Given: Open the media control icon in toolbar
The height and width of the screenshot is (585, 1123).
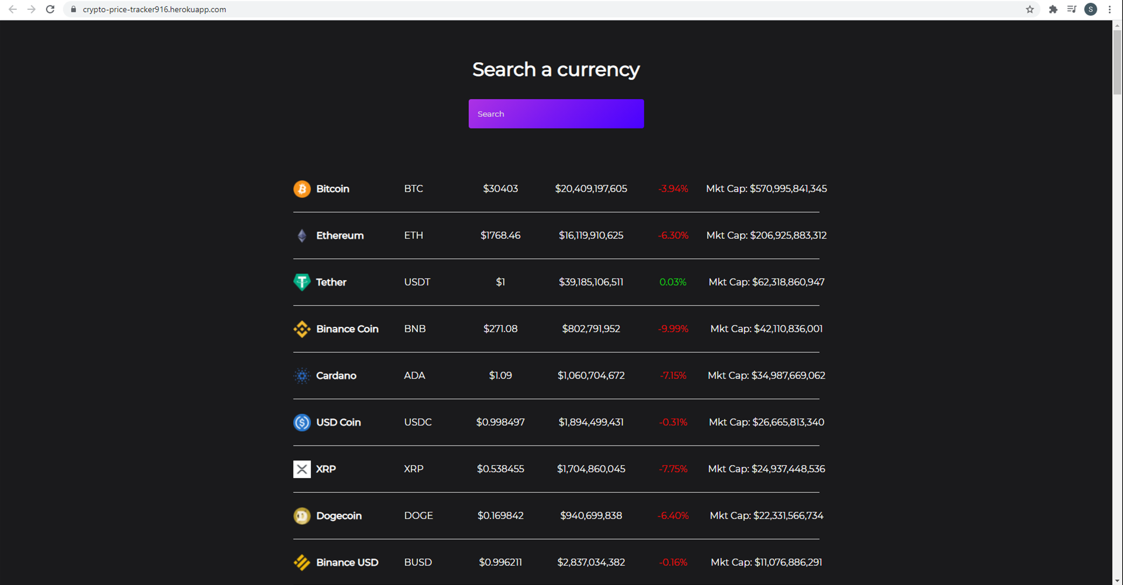Looking at the screenshot, I should [1072, 9].
